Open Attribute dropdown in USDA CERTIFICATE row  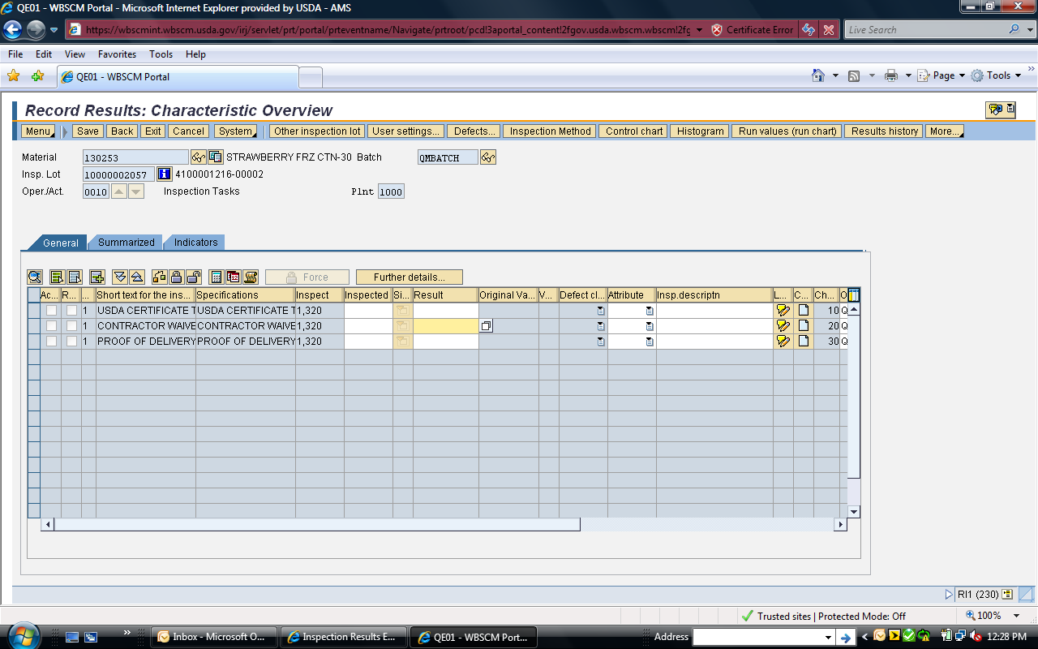click(x=650, y=311)
